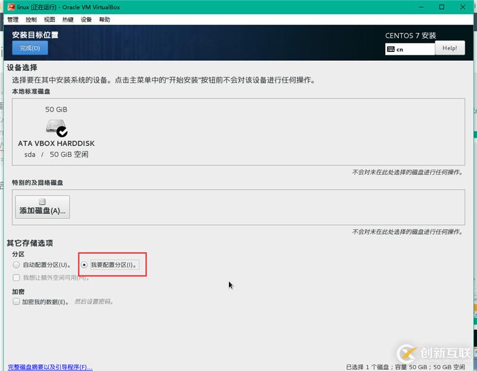Click the 完成(D) done button

point(30,48)
